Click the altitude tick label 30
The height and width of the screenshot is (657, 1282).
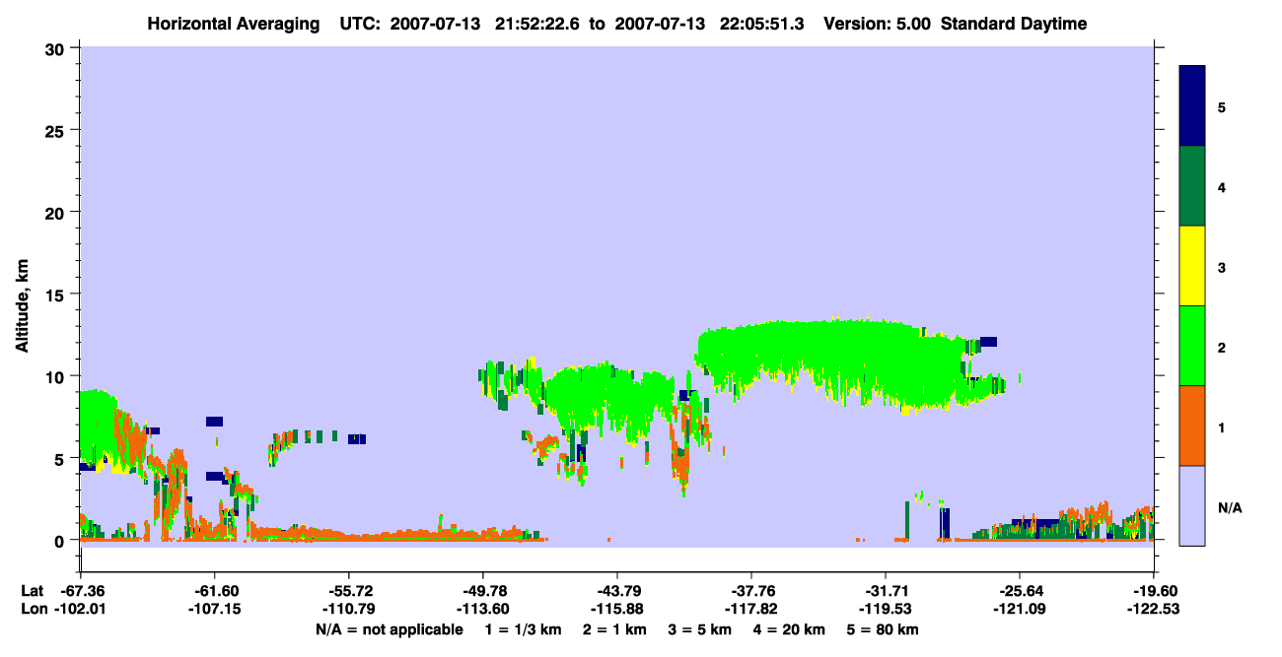click(x=57, y=48)
